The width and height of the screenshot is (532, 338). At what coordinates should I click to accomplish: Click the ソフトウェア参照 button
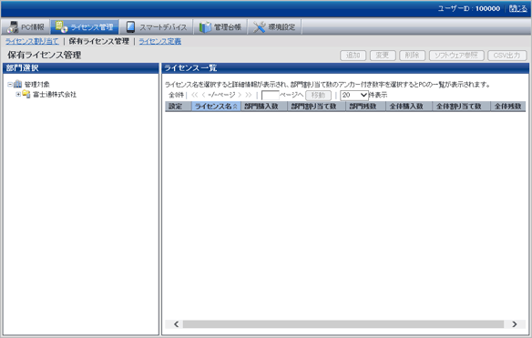[456, 56]
